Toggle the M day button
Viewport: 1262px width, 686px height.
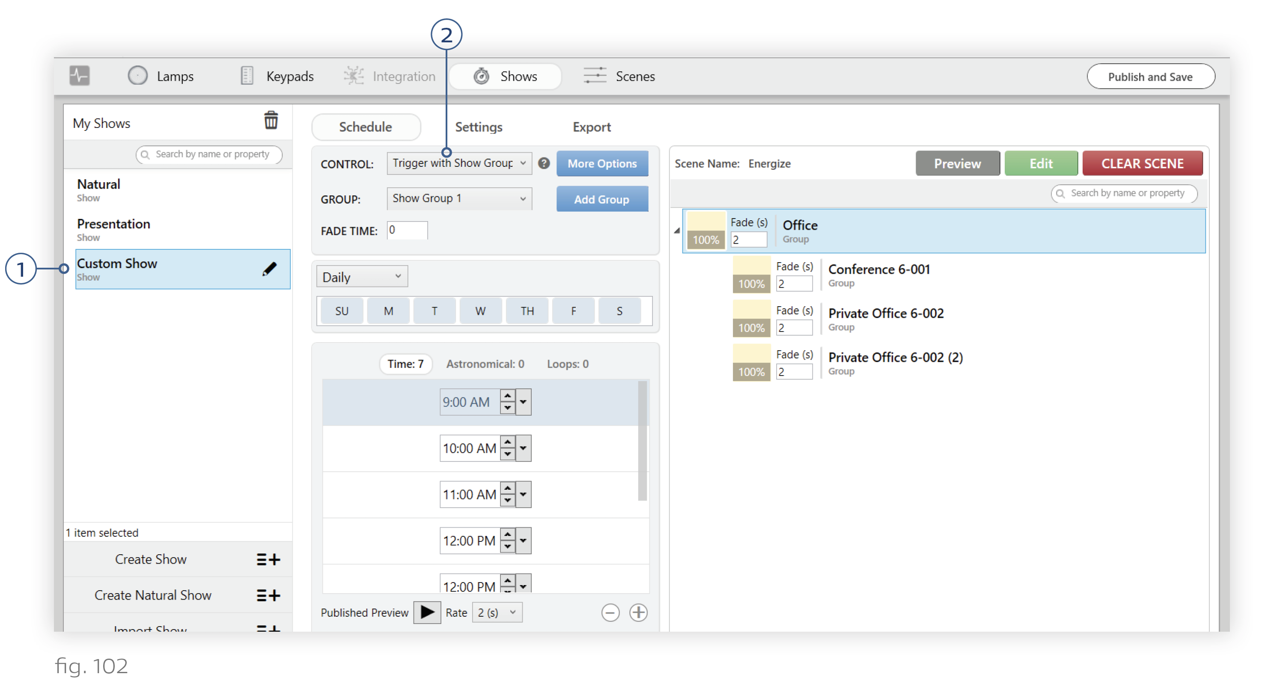388,310
